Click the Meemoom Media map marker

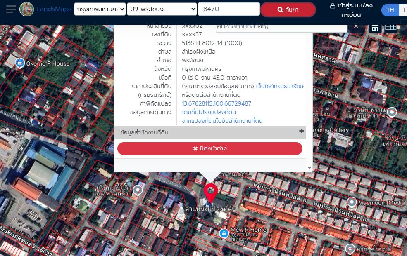(352, 202)
